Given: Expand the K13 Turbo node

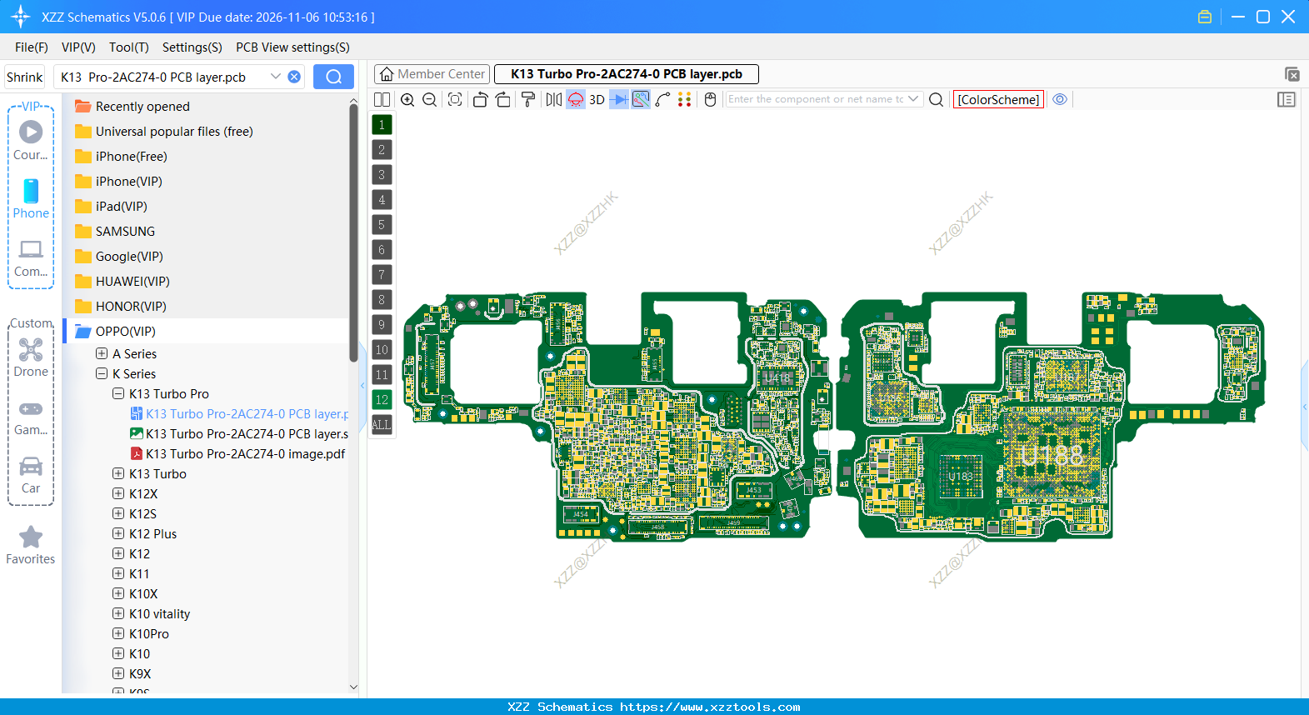Looking at the screenshot, I should click(x=118, y=473).
